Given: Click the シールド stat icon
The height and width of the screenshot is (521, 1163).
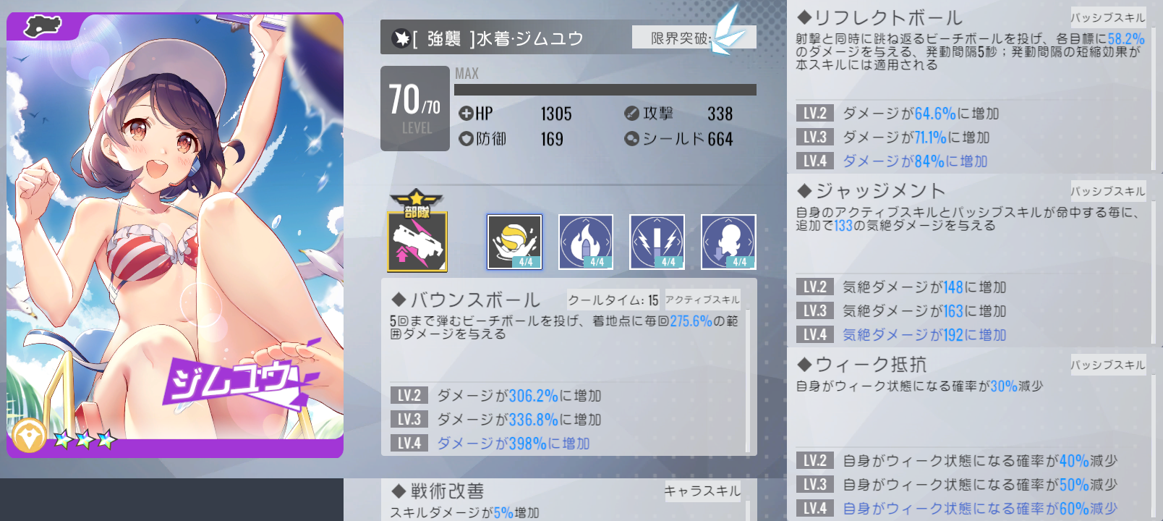Looking at the screenshot, I should point(631,138).
